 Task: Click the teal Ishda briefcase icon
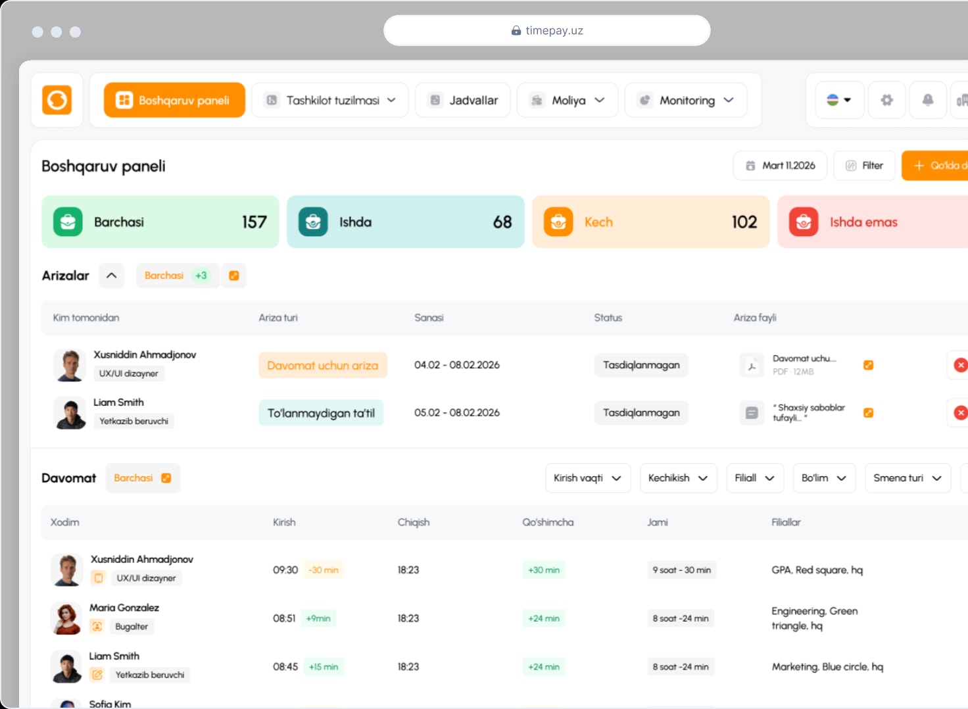point(313,222)
